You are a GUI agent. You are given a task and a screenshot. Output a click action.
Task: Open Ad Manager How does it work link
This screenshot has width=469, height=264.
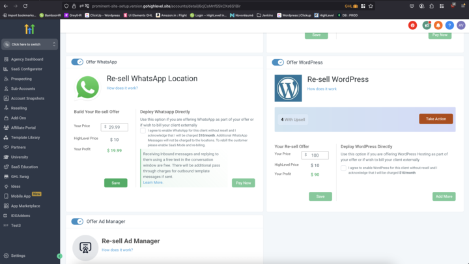pos(117,250)
